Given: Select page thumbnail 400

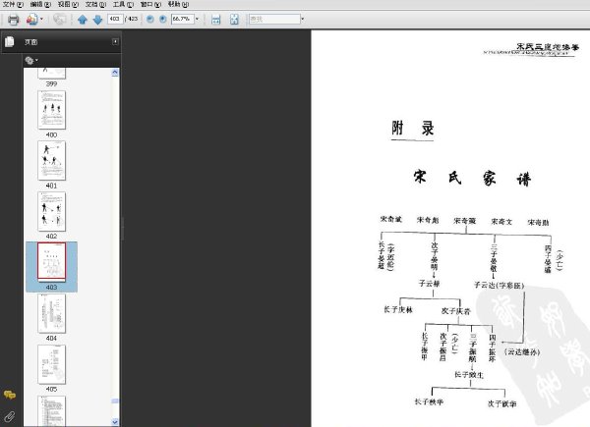Looking at the screenshot, I should 51,110.
